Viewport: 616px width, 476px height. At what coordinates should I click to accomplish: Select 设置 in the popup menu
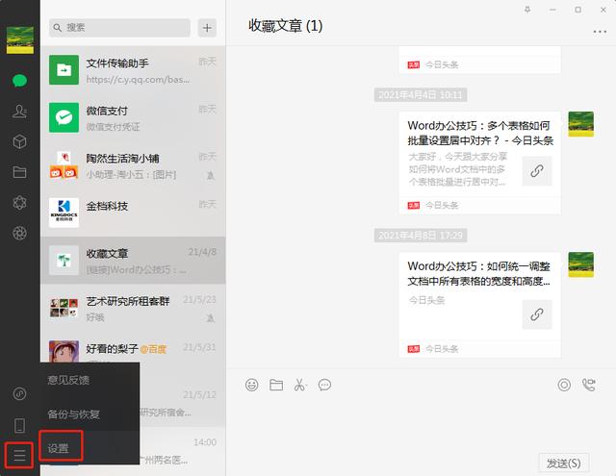coord(90,448)
